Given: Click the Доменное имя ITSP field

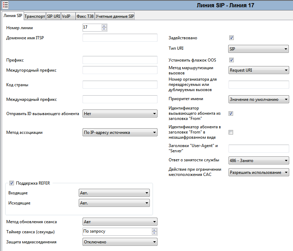Looking at the screenshot, I should click(x=120, y=38).
